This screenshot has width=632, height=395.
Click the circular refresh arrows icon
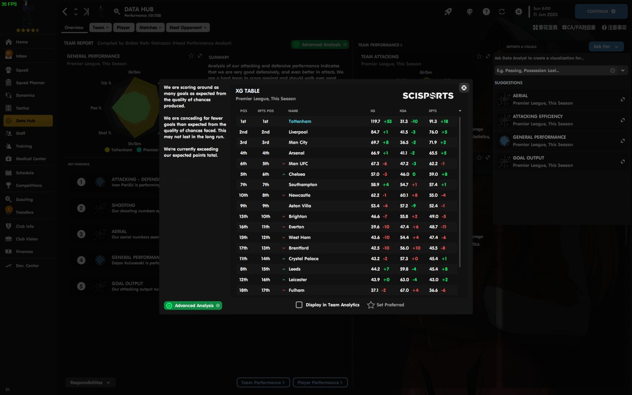[x=502, y=11]
